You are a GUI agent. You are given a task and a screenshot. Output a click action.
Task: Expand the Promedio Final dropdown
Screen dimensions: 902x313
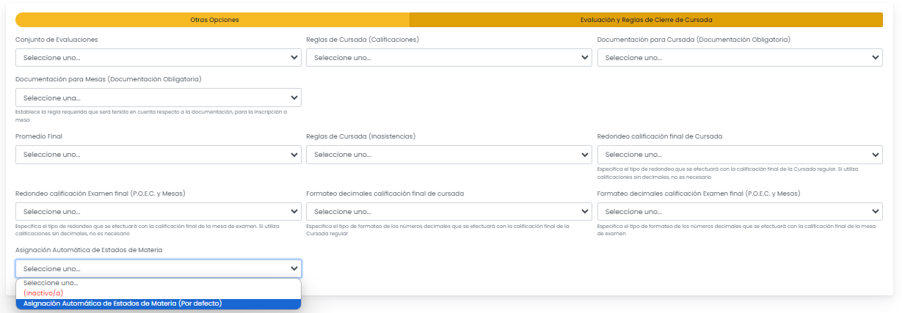click(159, 155)
